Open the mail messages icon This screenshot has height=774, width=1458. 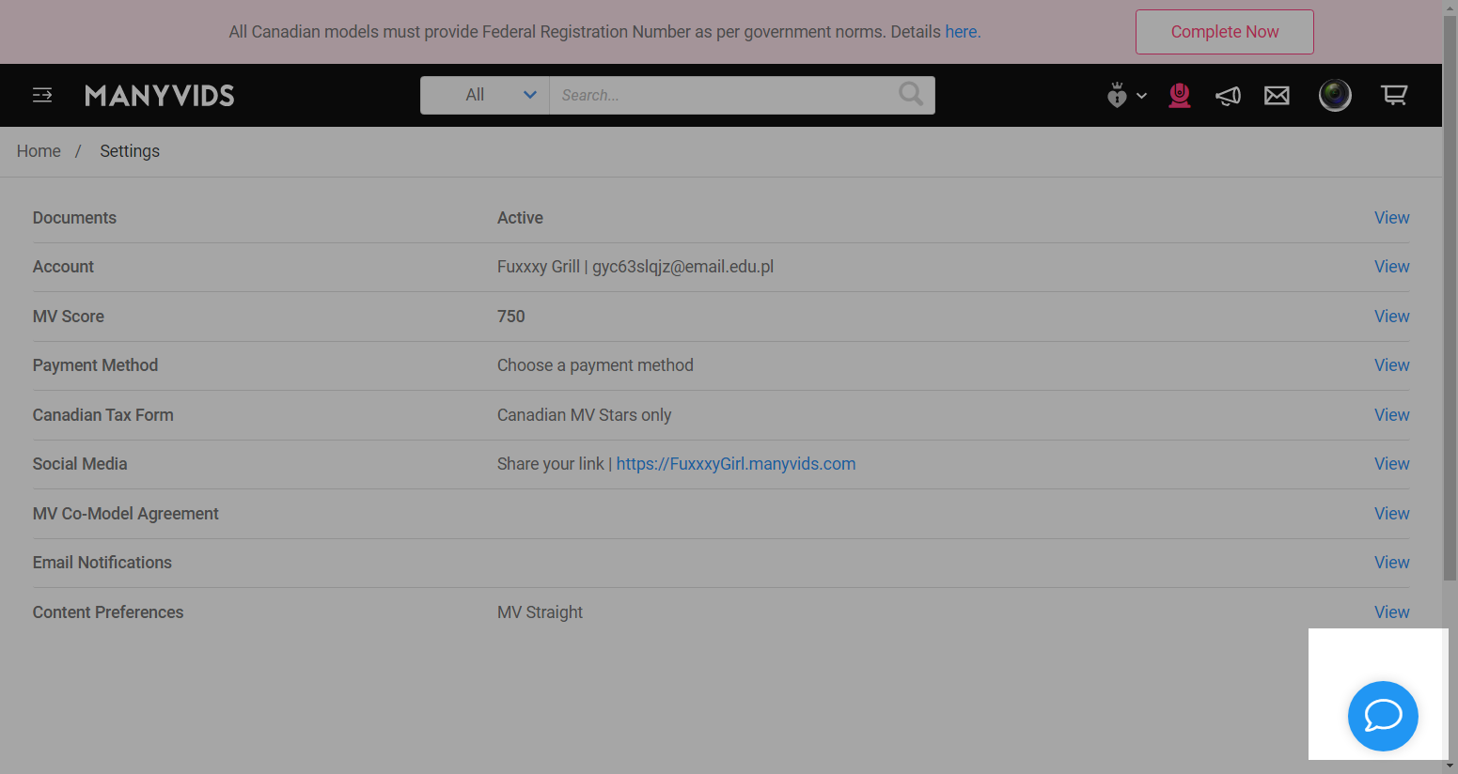point(1277,95)
